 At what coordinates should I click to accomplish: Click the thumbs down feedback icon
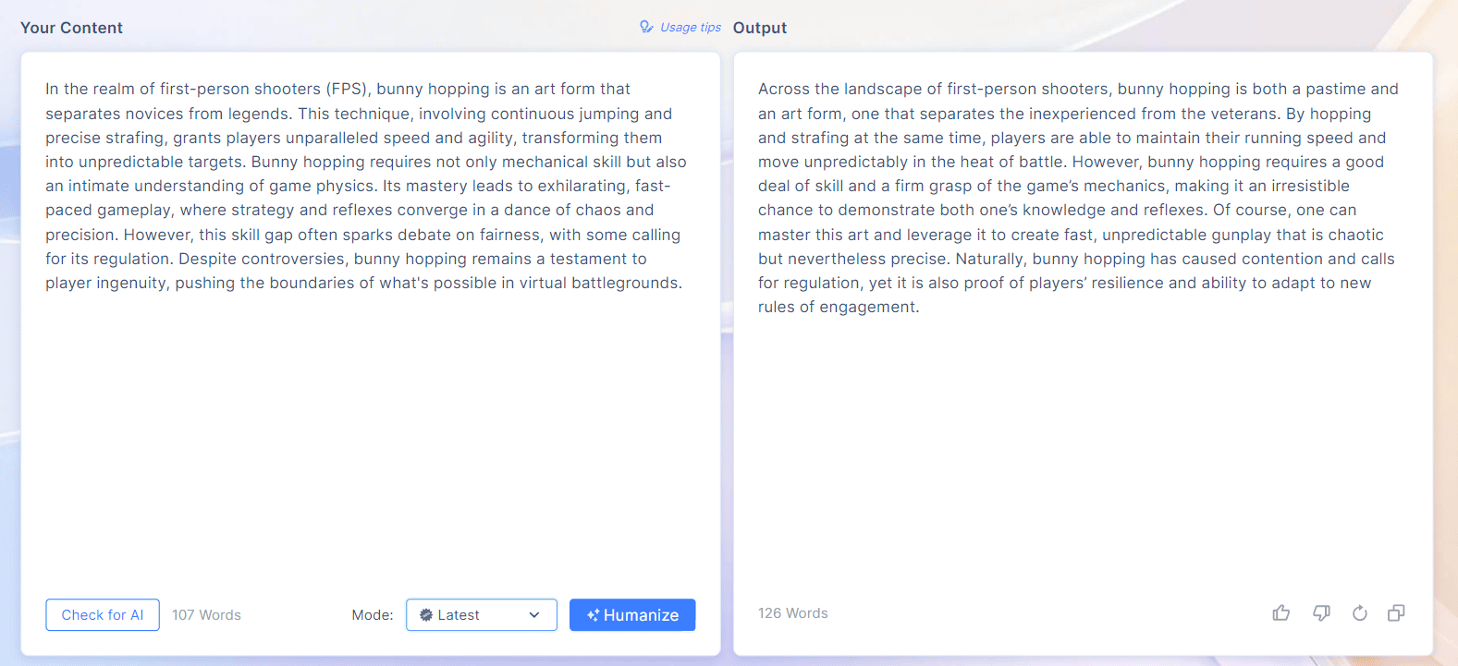1321,613
